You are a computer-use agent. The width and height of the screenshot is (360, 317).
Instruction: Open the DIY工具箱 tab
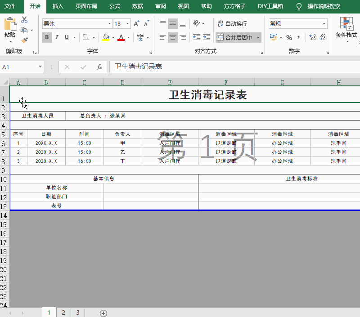[x=270, y=6]
